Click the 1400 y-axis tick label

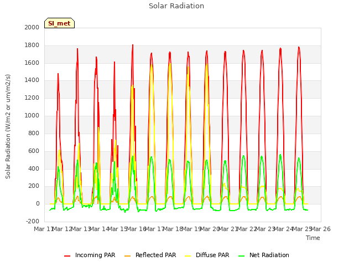pos(32,80)
